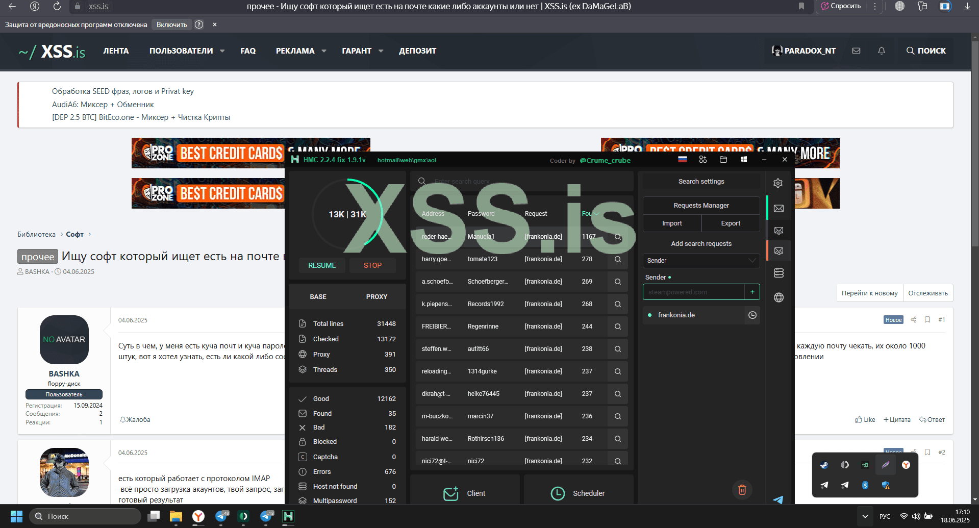Open the FAQ menu item
The height and width of the screenshot is (528, 979).
tap(248, 51)
